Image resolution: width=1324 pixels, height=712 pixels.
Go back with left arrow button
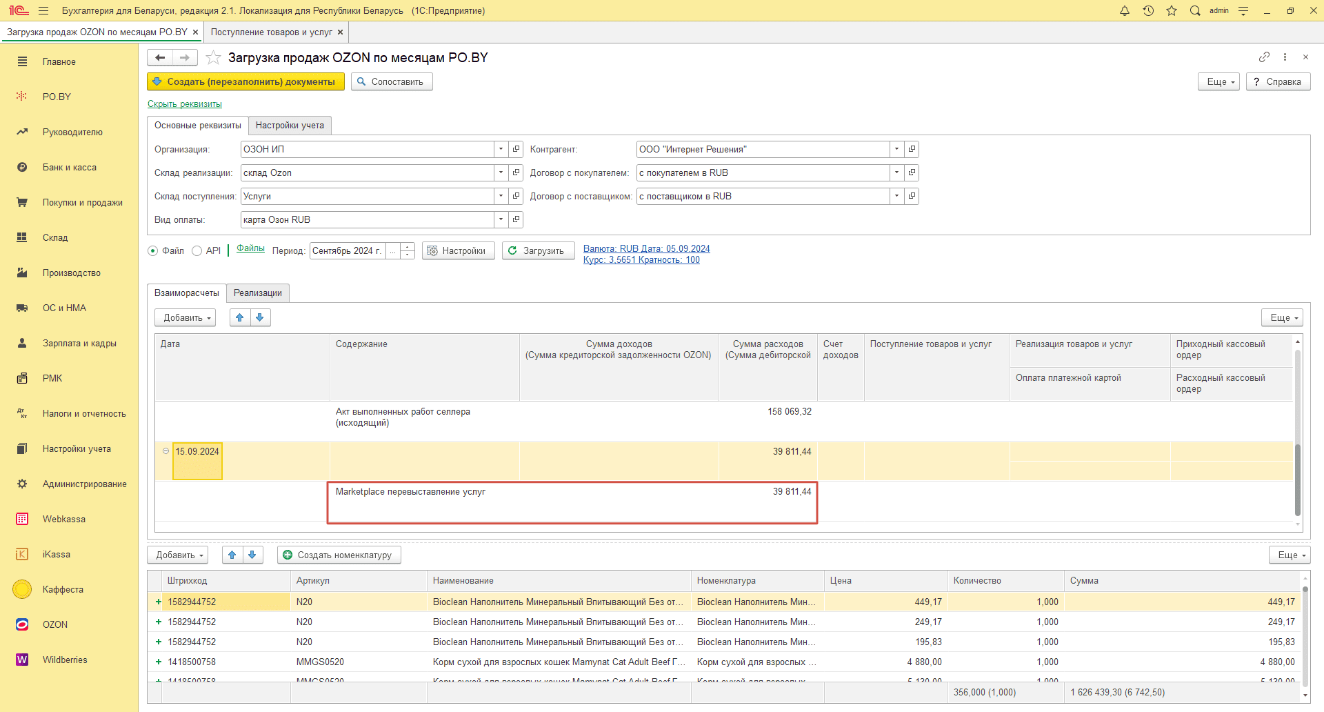(x=160, y=57)
